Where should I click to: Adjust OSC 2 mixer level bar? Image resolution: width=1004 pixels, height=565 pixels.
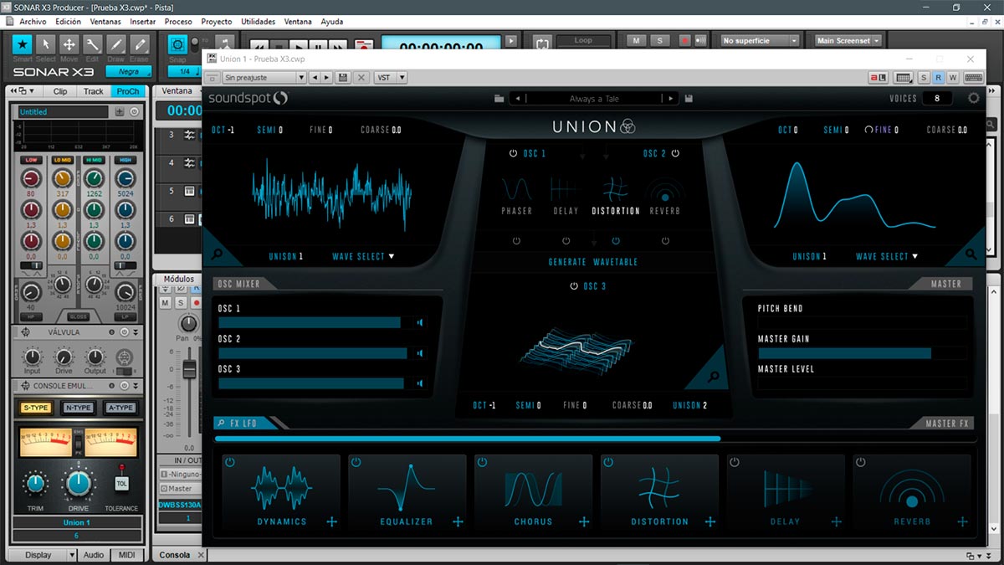click(314, 353)
